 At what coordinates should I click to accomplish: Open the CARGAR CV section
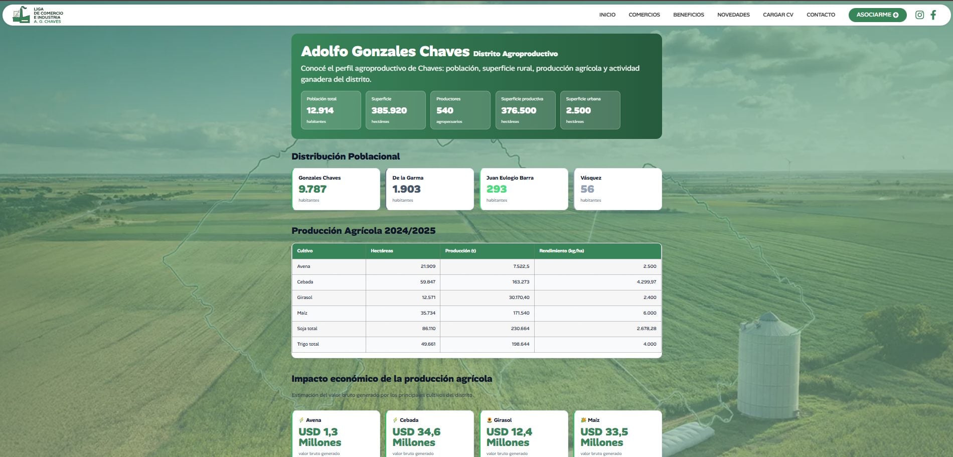click(777, 15)
